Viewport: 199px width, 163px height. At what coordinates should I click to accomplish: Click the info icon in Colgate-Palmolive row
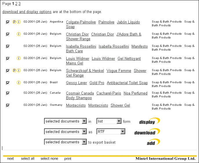19,22
